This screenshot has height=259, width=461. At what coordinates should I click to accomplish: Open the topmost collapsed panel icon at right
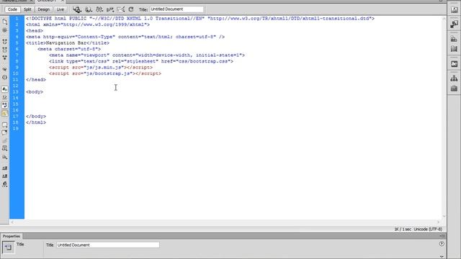pyautogui.click(x=454, y=9)
